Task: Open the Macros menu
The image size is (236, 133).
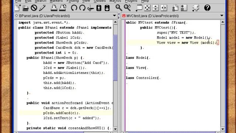Action: click(115, 1)
